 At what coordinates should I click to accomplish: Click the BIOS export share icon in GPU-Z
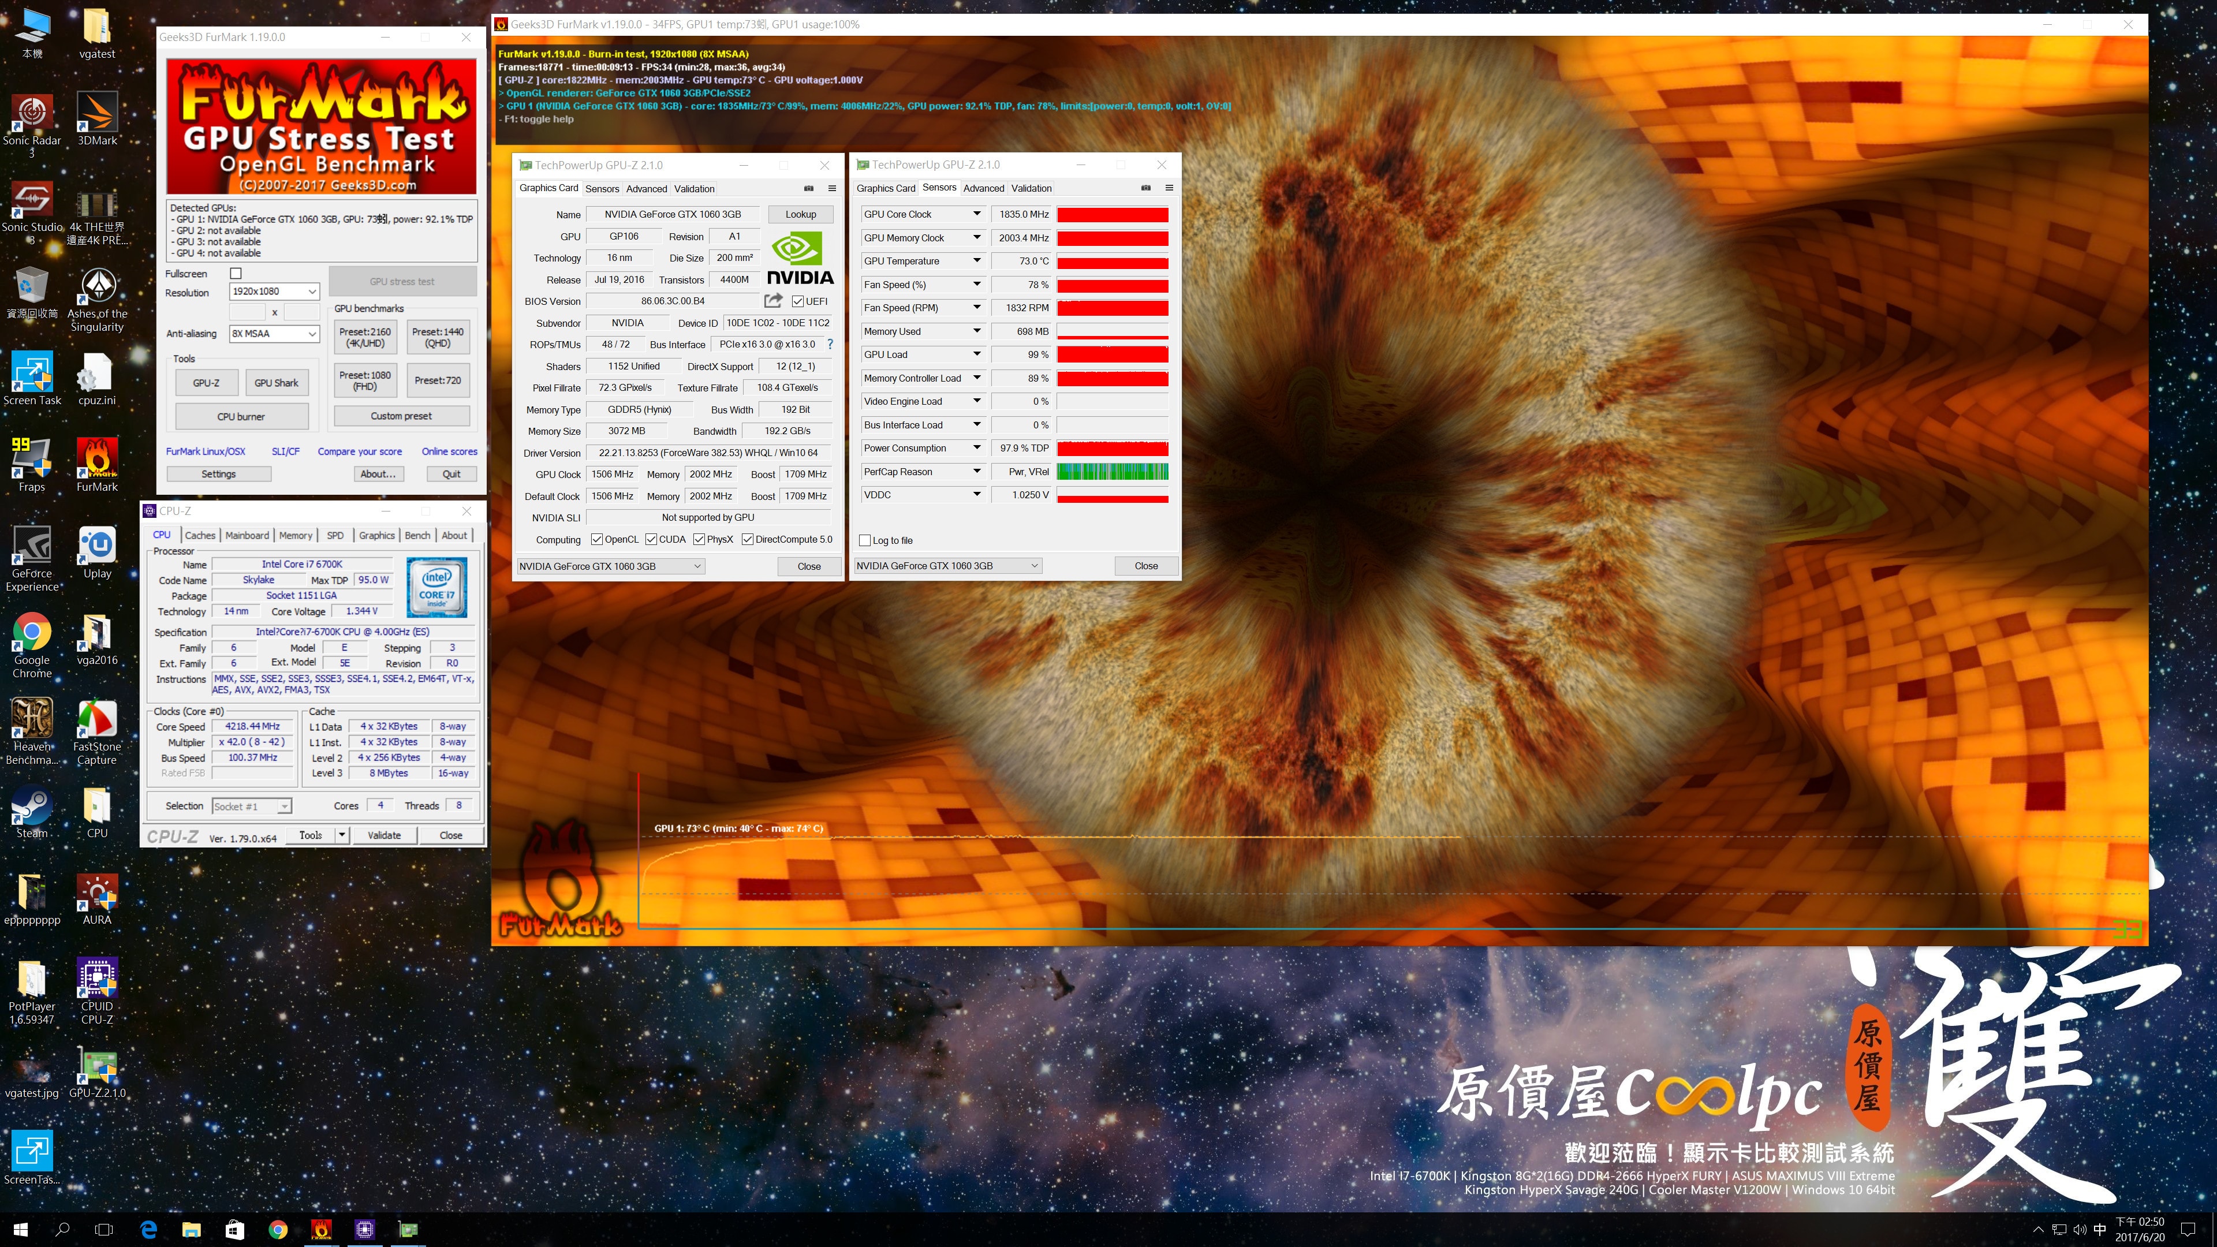pyautogui.click(x=773, y=300)
